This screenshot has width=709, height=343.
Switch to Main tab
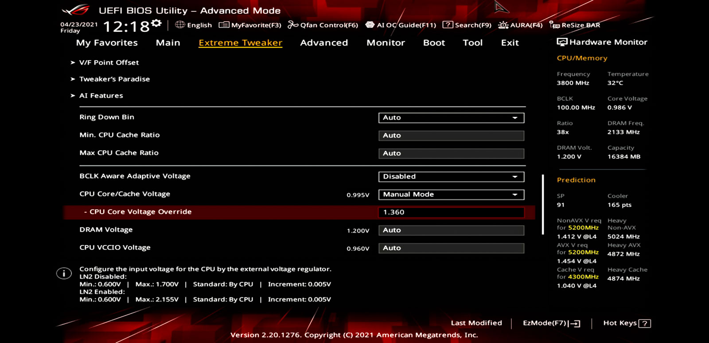click(x=168, y=43)
